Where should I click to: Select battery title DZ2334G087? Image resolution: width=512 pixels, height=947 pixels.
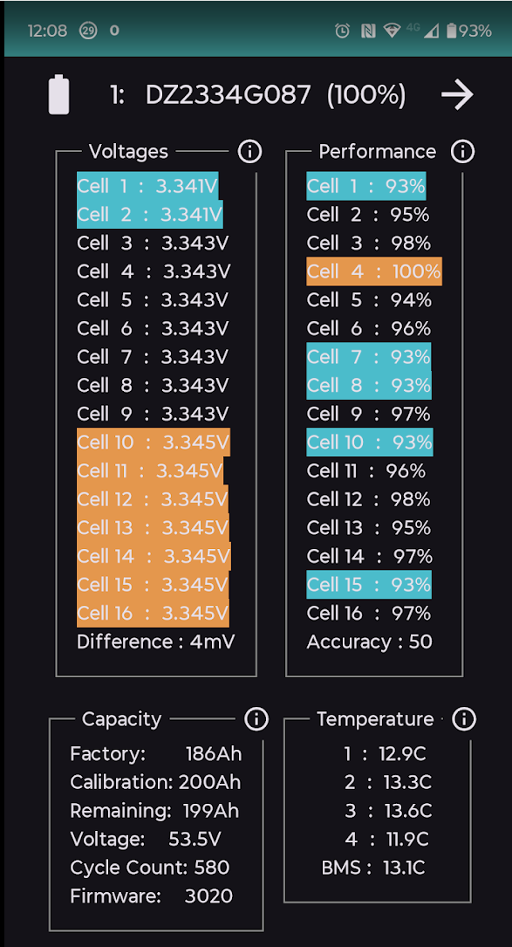tap(229, 95)
